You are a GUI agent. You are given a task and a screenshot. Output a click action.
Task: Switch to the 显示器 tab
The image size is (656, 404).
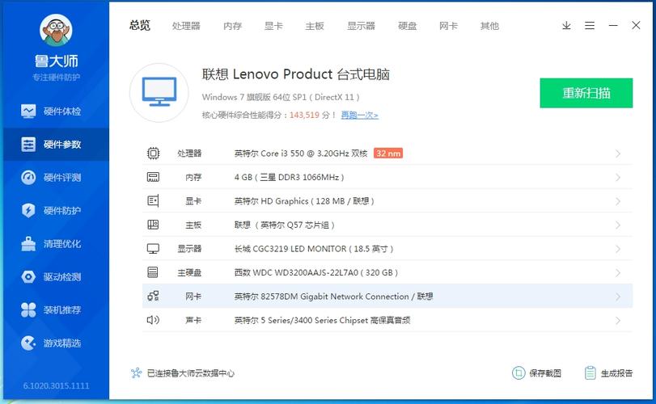[361, 26]
